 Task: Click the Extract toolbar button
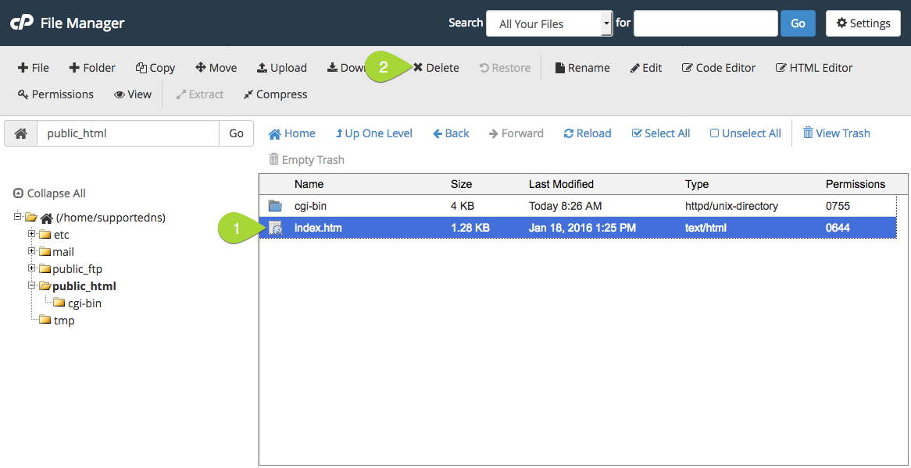[x=200, y=94]
